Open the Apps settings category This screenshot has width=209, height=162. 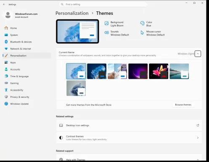click(x=26, y=62)
